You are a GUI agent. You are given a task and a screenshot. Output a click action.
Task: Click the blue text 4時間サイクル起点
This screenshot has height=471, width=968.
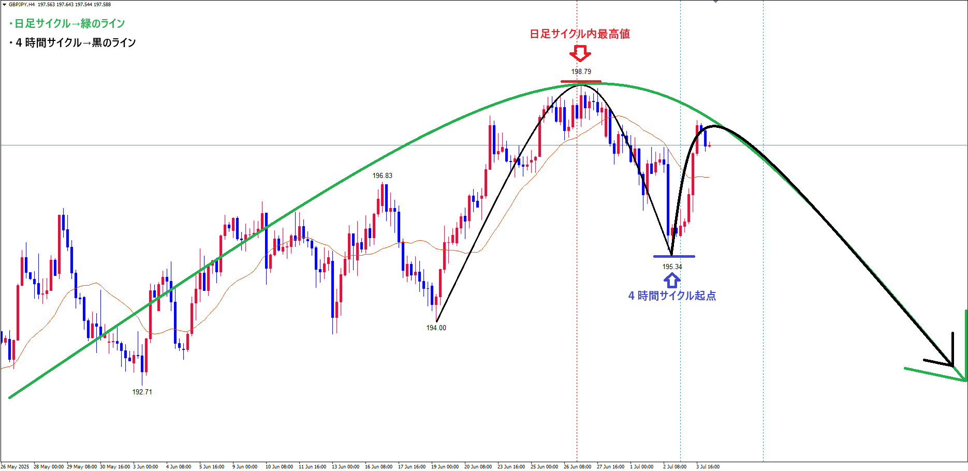coord(672,296)
